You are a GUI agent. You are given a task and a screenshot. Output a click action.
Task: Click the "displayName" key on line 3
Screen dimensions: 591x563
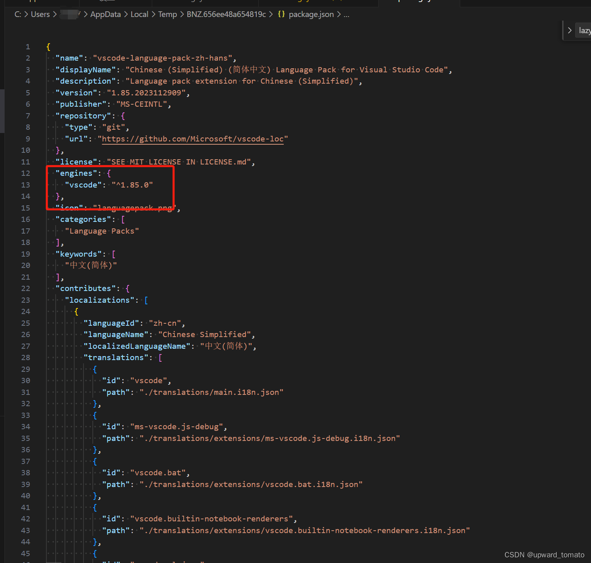[x=86, y=70]
